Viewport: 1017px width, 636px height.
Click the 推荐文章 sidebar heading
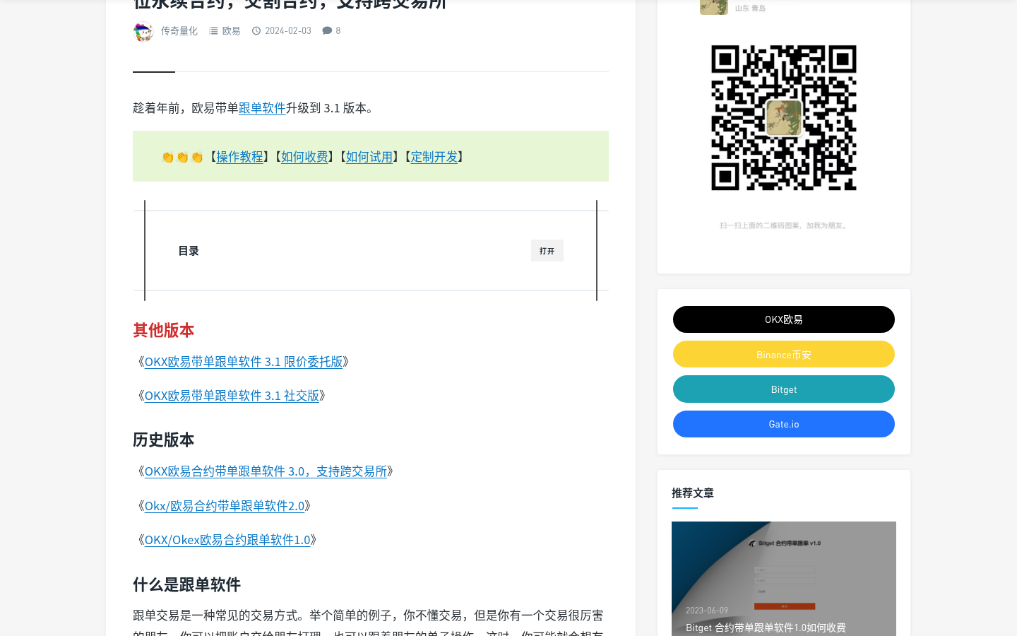click(693, 493)
